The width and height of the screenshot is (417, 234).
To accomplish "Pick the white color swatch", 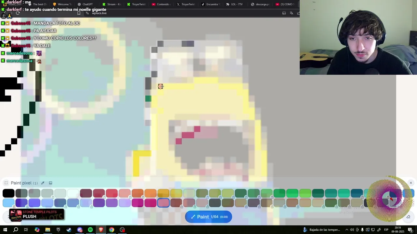I will pos(73,193).
